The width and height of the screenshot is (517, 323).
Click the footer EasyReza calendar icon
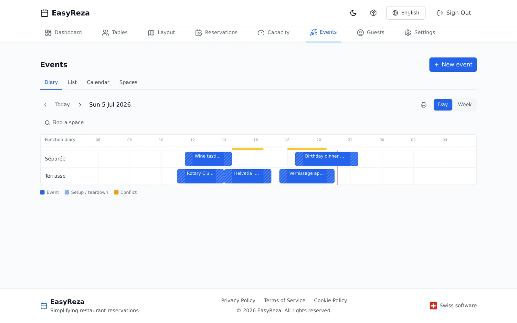tap(44, 306)
